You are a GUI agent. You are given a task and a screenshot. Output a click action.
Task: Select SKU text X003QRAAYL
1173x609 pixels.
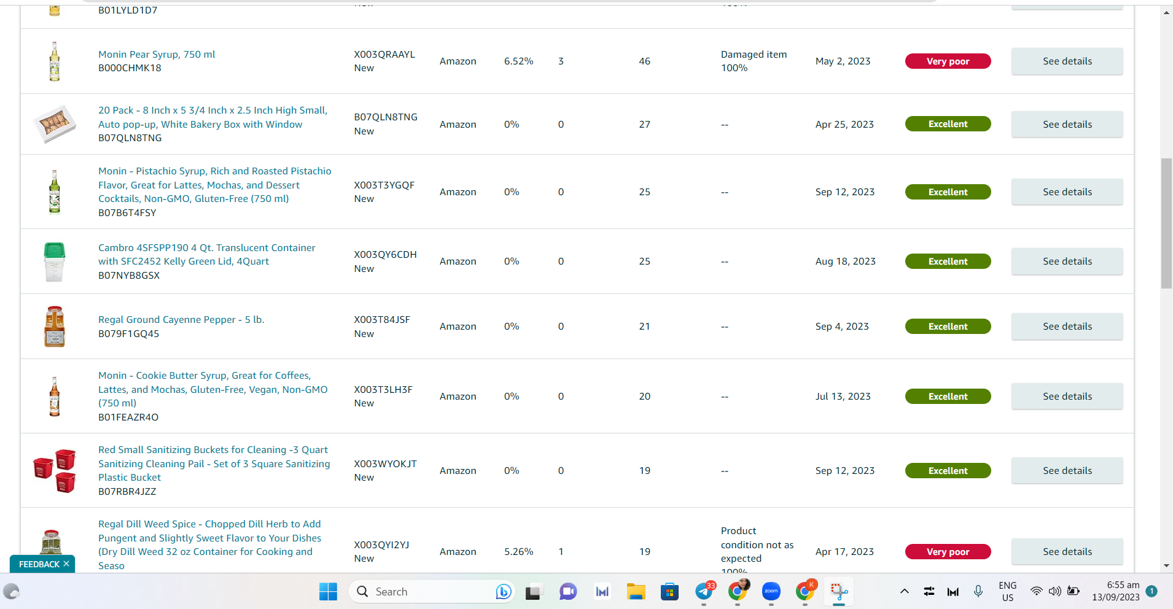click(384, 54)
